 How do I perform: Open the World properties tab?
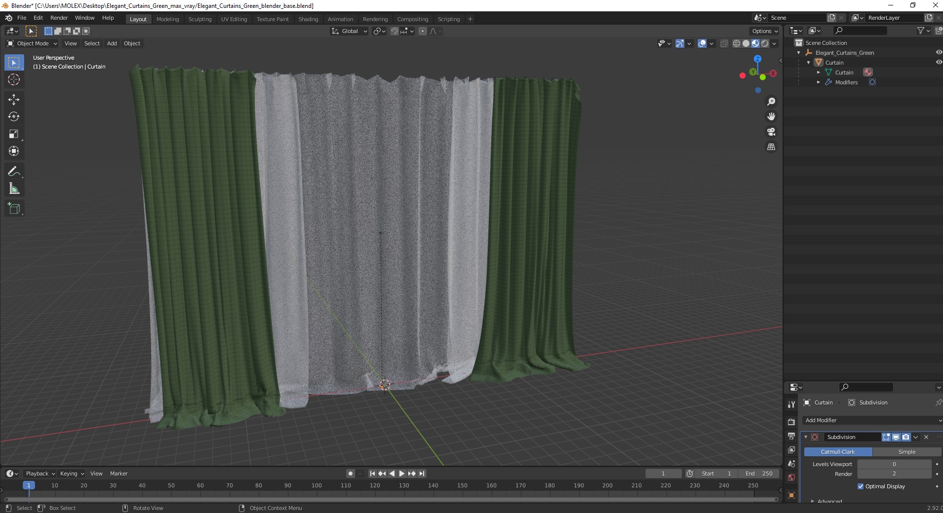click(x=791, y=477)
